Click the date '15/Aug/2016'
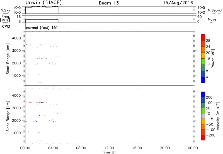Screen dimensions: 223x154 click(178, 3)
